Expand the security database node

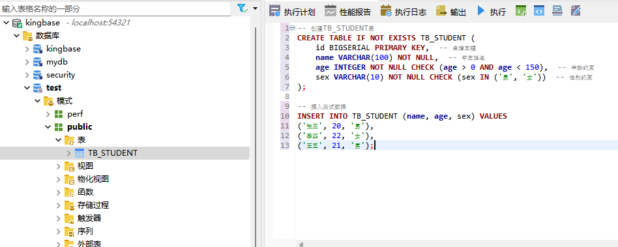(x=27, y=75)
